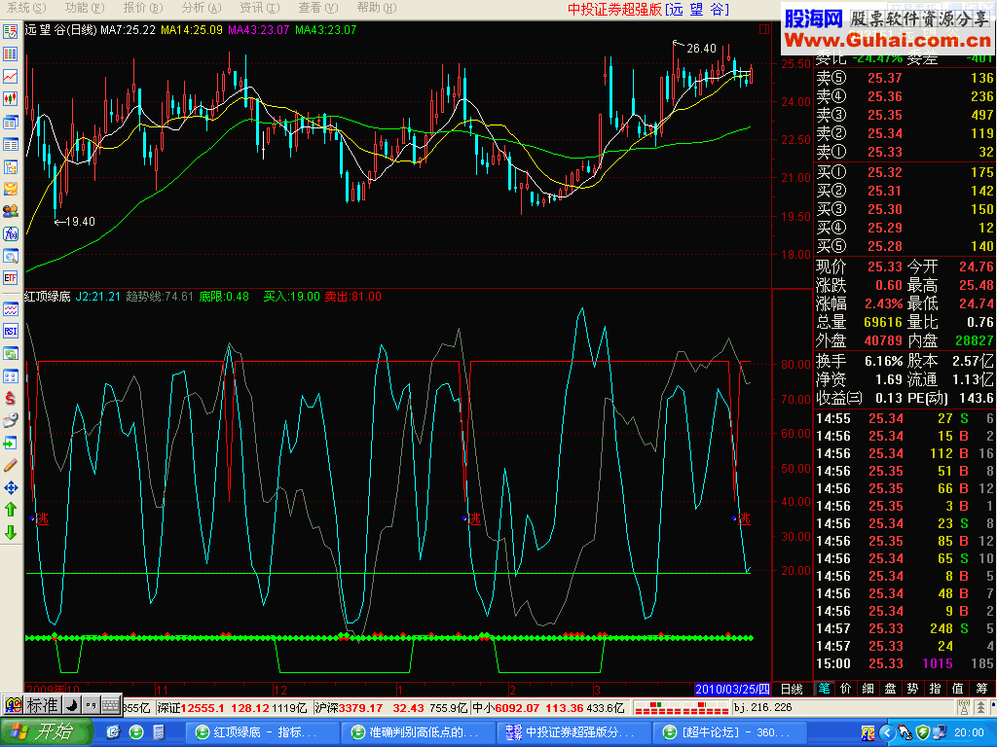Image resolution: width=997 pixels, height=747 pixels.
Task: Switch to 红顶绿底 - 指标 taskbar window
Action: pos(261,732)
